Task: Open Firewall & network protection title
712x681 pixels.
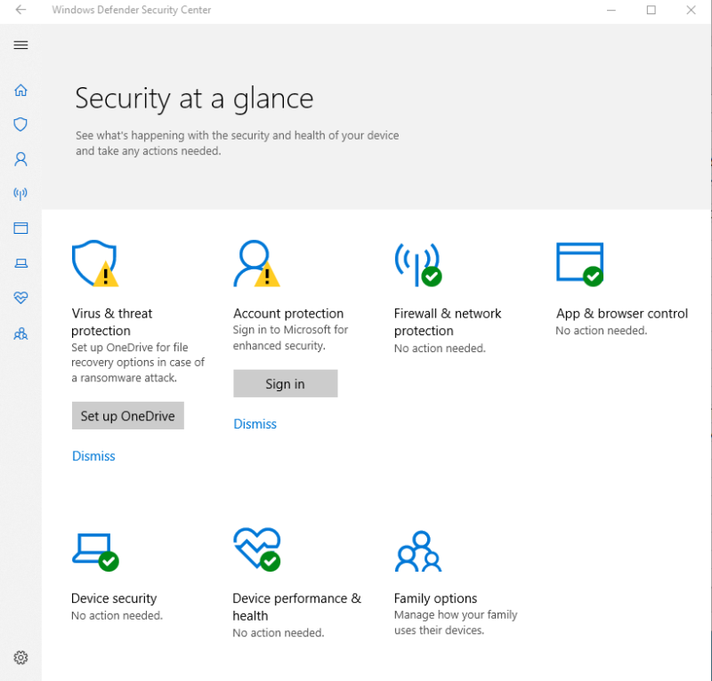Action: [448, 322]
